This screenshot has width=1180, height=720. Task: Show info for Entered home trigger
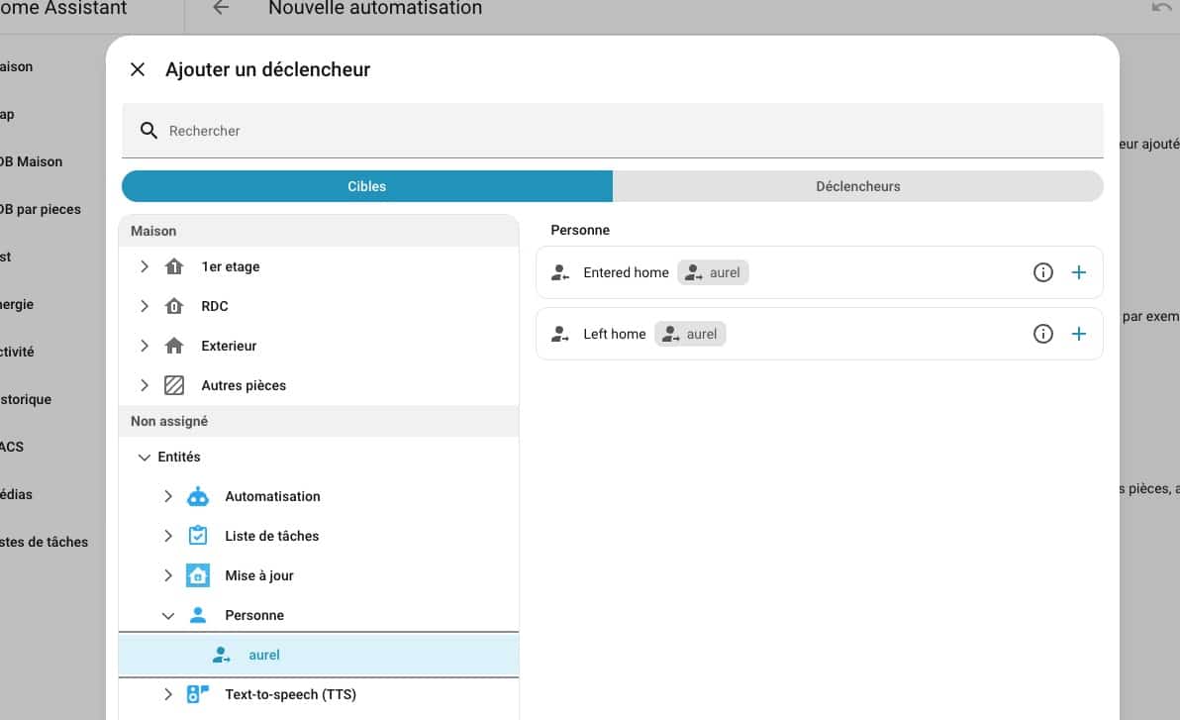click(1042, 272)
